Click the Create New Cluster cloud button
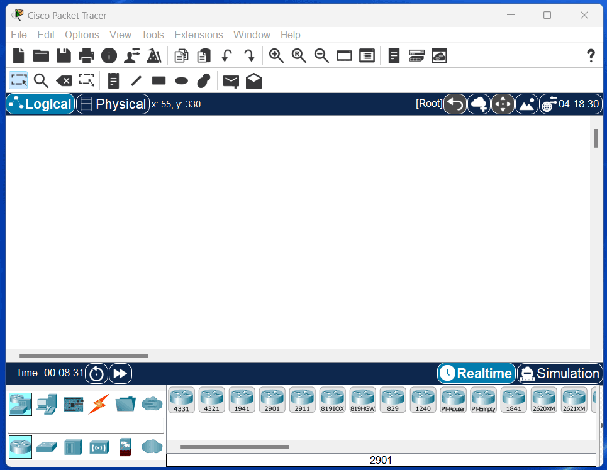The height and width of the screenshot is (470, 607). tap(479, 104)
